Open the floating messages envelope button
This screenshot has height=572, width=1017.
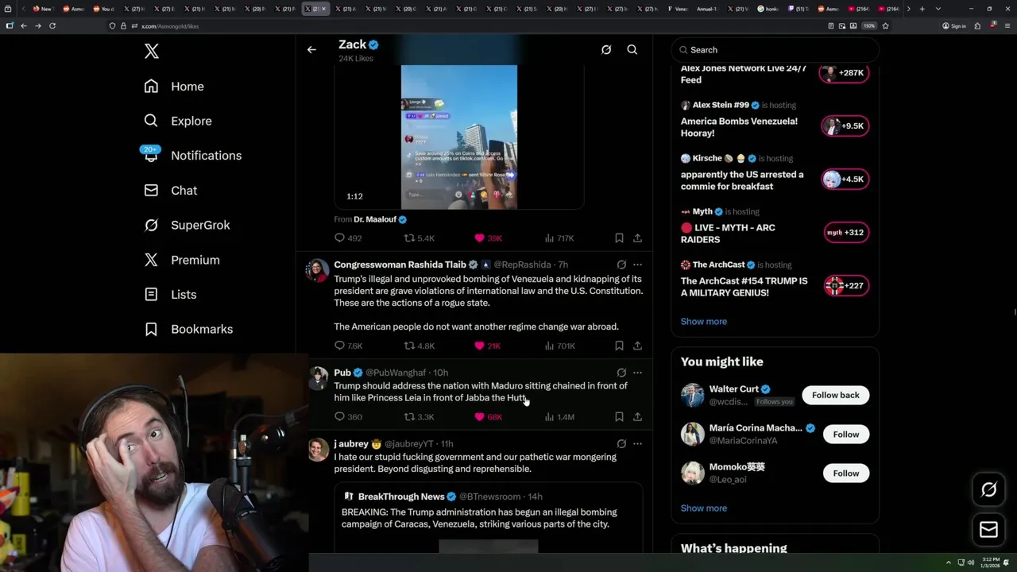pos(988,529)
